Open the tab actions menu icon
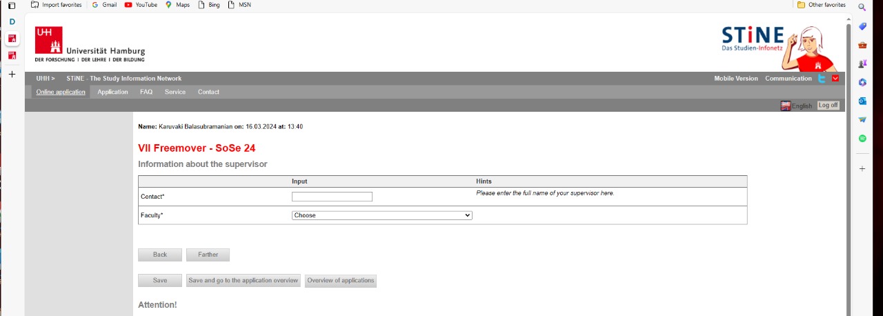 12,6
